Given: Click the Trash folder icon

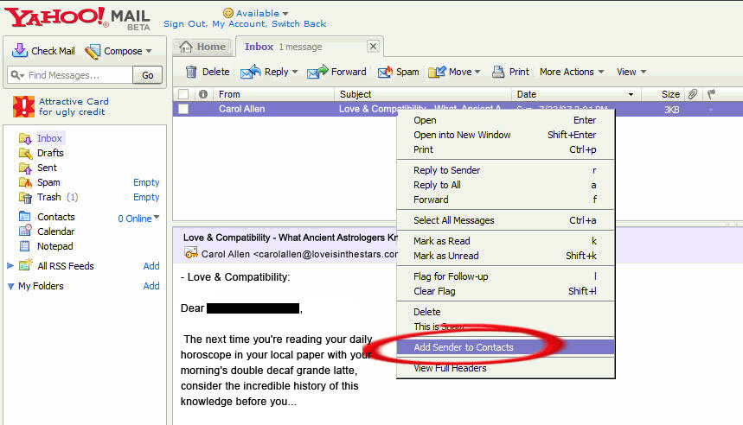Looking at the screenshot, I should pos(25,197).
